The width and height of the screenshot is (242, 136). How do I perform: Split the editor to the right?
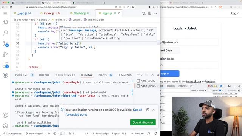coord(150,14)
